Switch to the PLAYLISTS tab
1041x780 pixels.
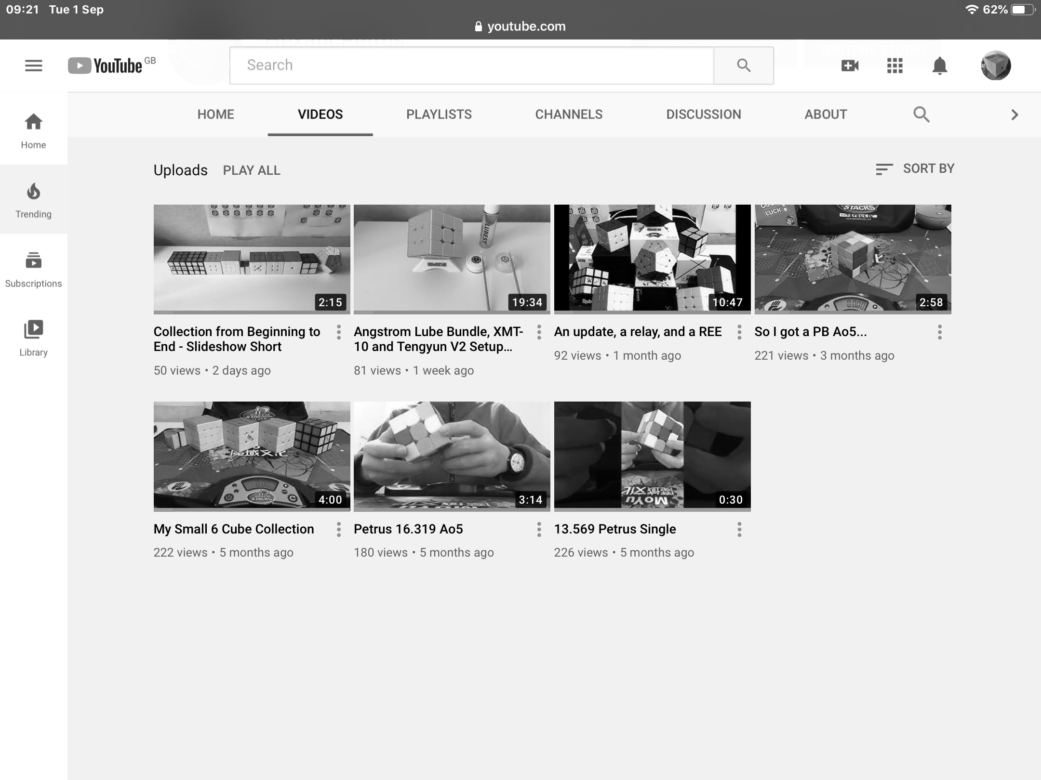pyautogui.click(x=439, y=115)
